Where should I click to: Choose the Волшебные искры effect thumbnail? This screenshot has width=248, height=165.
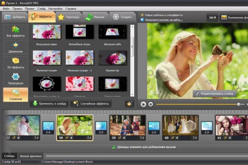pos(80,31)
